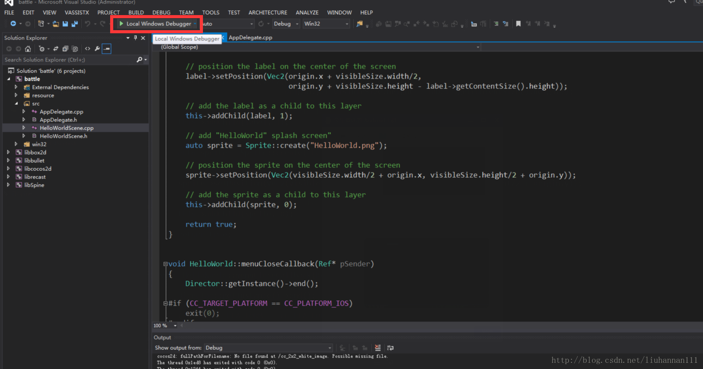Image resolution: width=703 pixels, height=369 pixels.
Task: Pin the Solution Explorer panel
Action: point(135,38)
